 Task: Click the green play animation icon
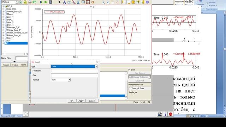click(x=46, y=2)
